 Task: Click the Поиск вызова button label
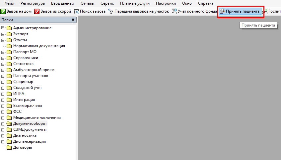coord(93,11)
